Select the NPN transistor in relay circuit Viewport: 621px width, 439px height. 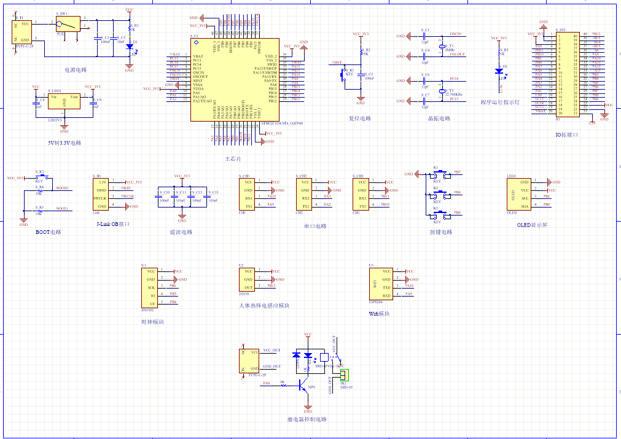tap(303, 385)
